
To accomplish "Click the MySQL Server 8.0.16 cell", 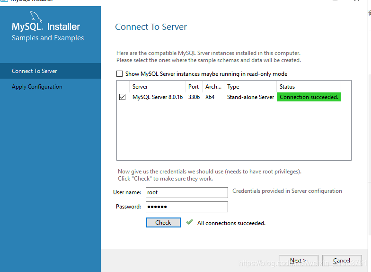I will [158, 97].
